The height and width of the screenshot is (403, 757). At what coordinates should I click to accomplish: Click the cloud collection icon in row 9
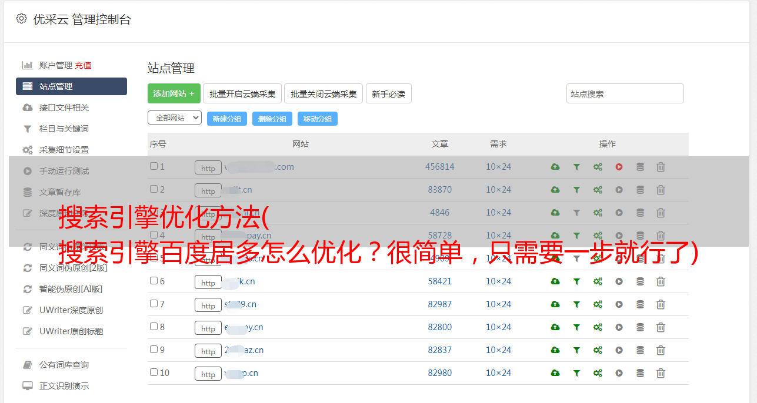coord(555,350)
